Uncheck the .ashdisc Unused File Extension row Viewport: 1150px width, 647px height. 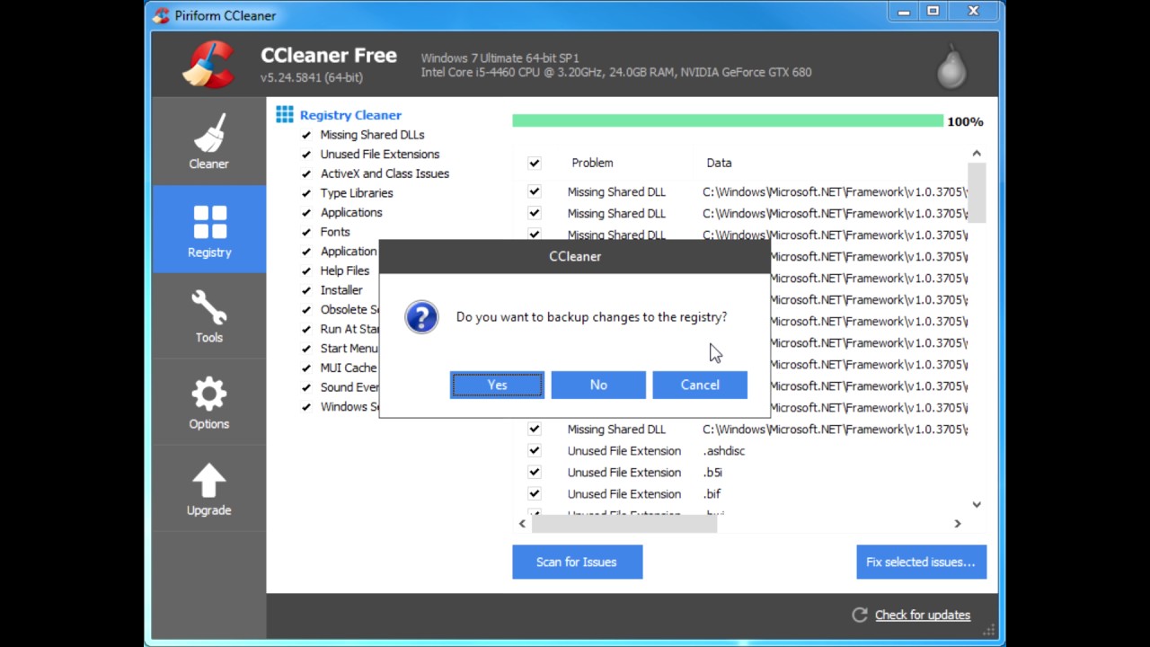535,450
